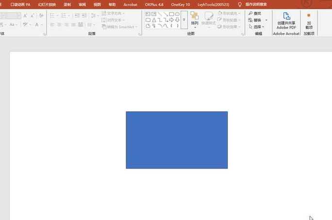
Task: Expand the shapes gallery More arrow
Action: 184,20
